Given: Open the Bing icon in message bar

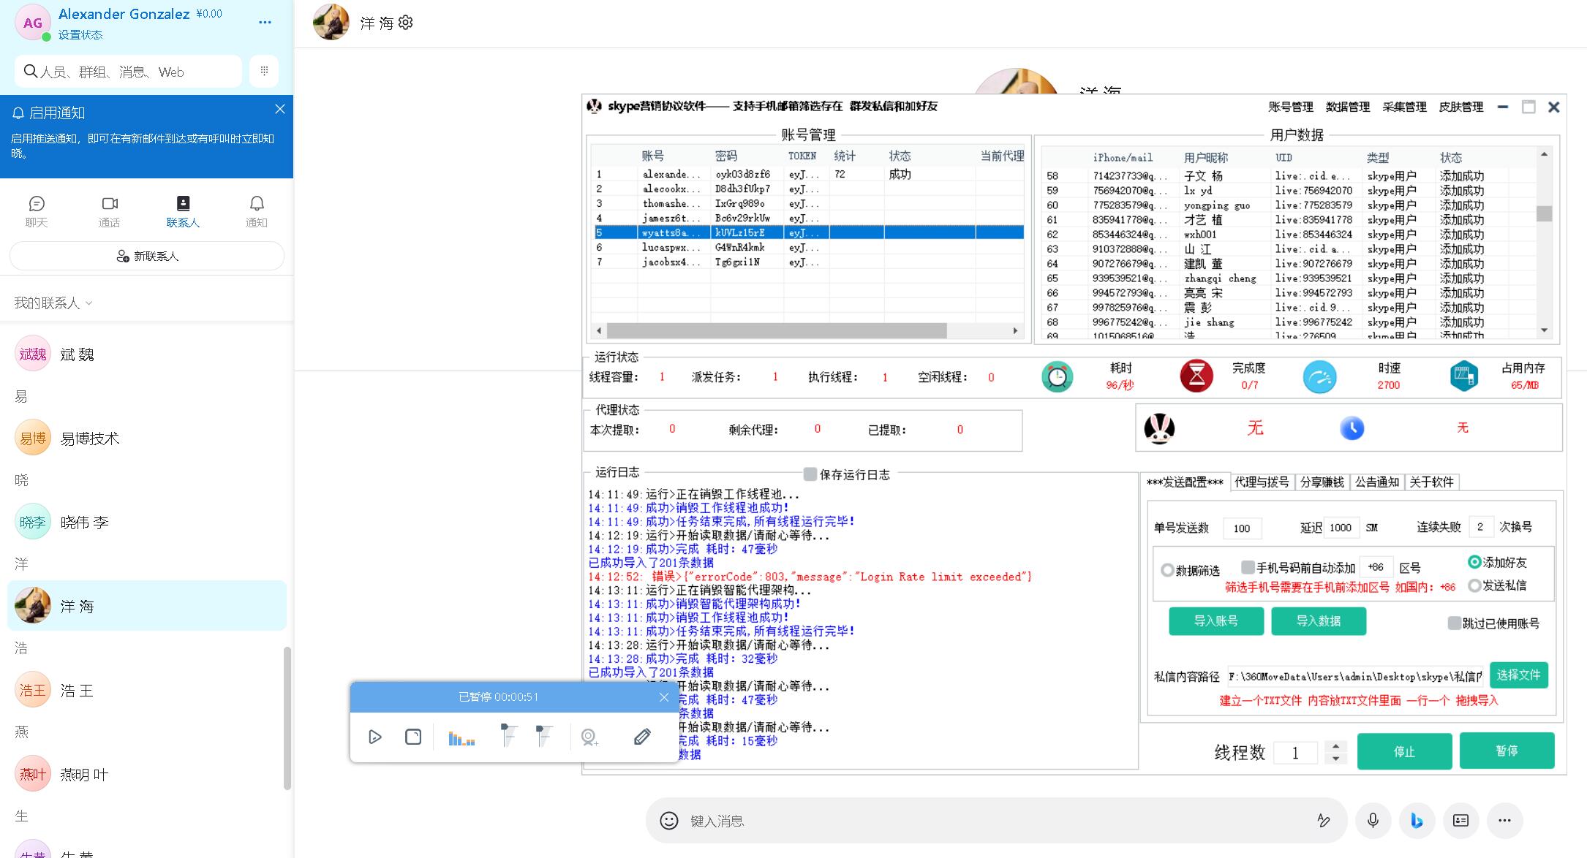Looking at the screenshot, I should click(1417, 820).
